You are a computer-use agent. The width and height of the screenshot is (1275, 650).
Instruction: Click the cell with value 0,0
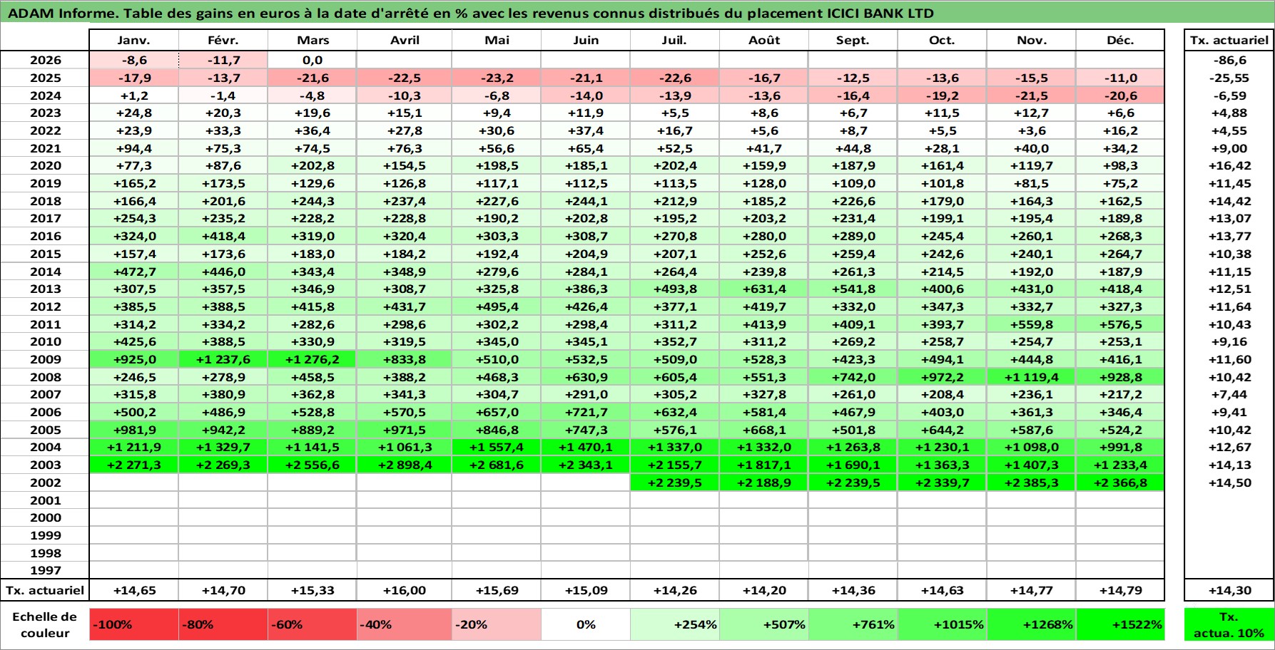(x=313, y=60)
